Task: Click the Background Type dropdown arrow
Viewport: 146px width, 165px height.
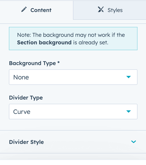Action: pyautogui.click(x=128, y=77)
